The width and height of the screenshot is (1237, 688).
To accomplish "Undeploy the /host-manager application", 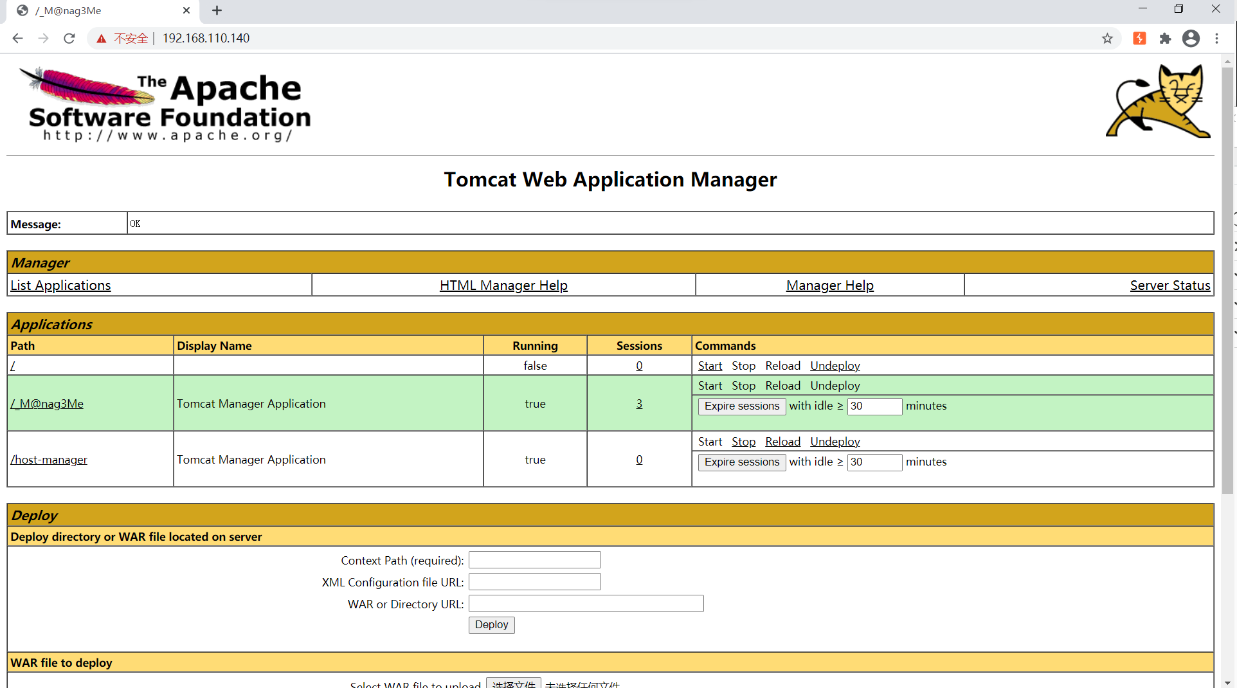I will click(x=835, y=442).
